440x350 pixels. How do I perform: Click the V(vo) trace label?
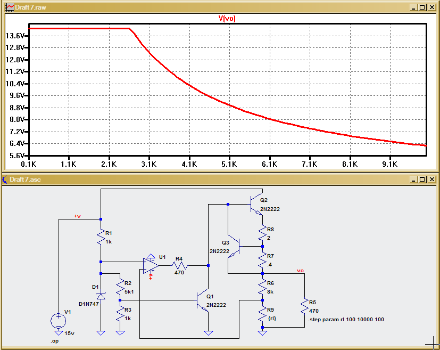click(227, 19)
